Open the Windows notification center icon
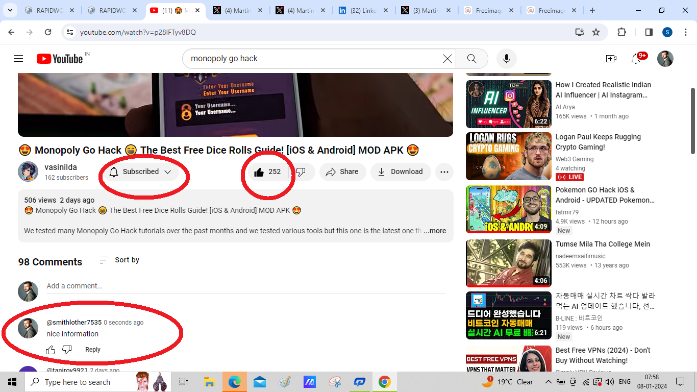The width and height of the screenshot is (697, 392). [680, 382]
